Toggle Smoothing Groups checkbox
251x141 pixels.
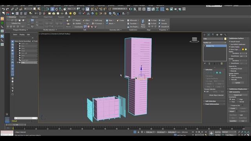pos(230,69)
